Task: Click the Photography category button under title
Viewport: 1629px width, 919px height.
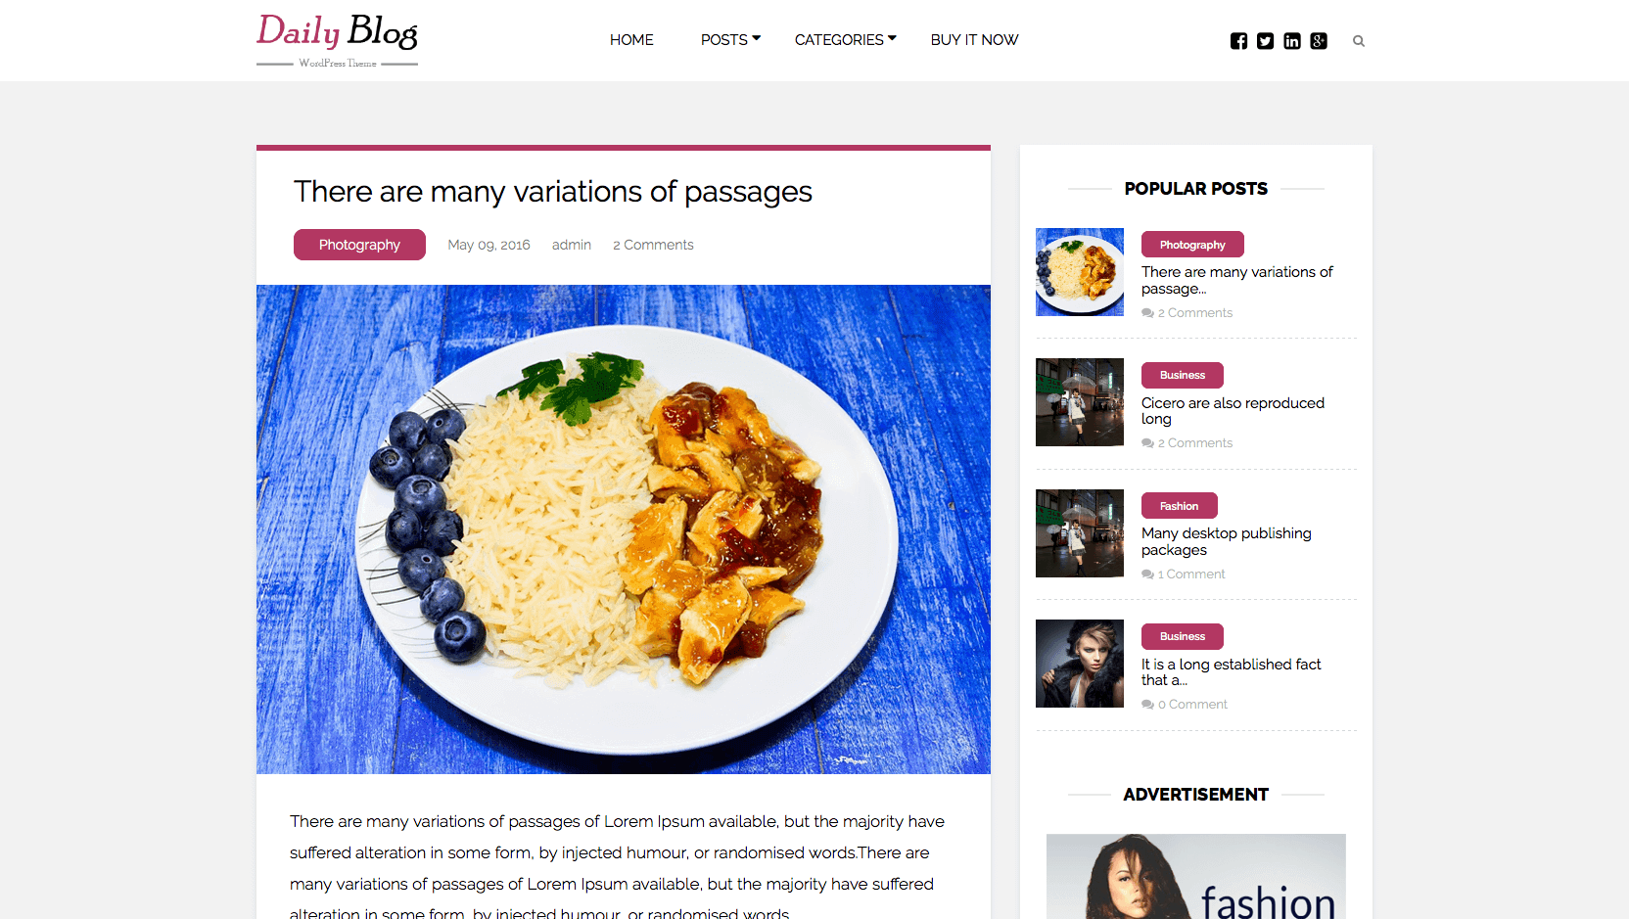Action: click(359, 245)
